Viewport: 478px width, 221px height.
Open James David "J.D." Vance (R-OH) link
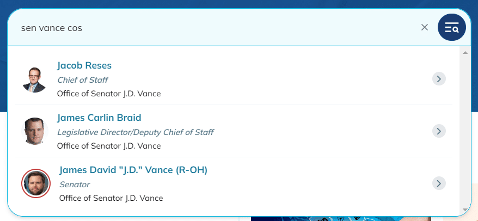click(133, 170)
